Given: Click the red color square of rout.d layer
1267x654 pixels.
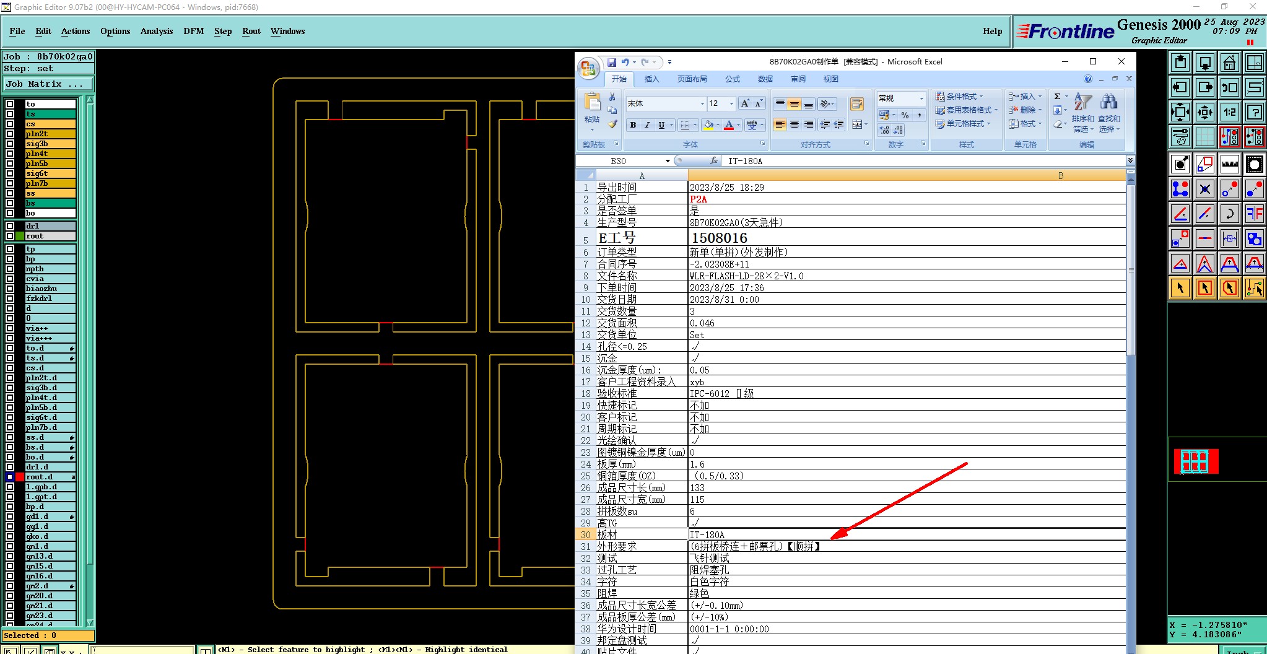Looking at the screenshot, I should (x=20, y=477).
